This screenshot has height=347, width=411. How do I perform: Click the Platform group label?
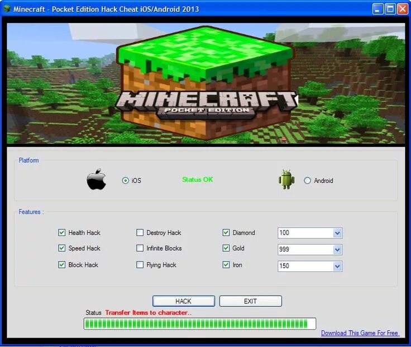28,160
